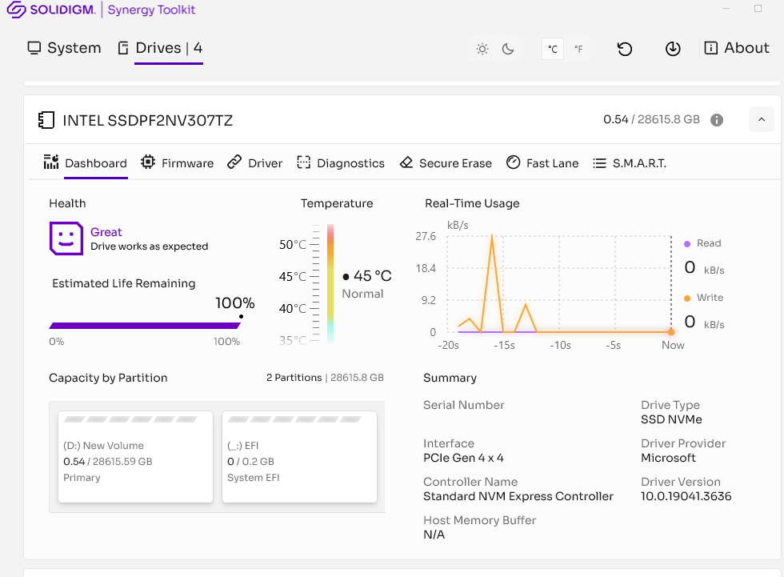Collapse the INTEL SSDPF2NV307TZ drive panel
Viewport: 784px width, 577px height.
[x=762, y=119]
